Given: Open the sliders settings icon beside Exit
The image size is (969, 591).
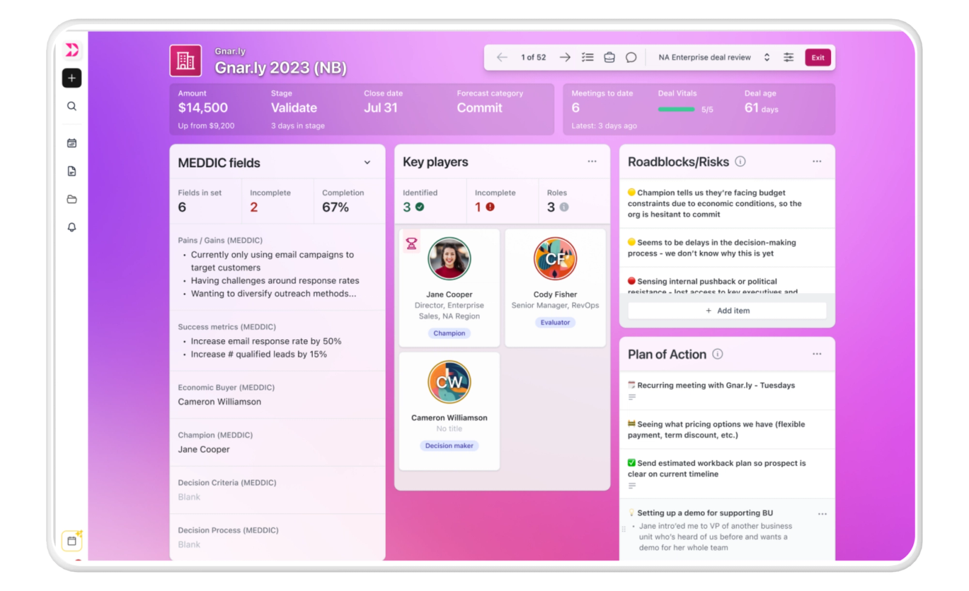Looking at the screenshot, I should (x=789, y=58).
